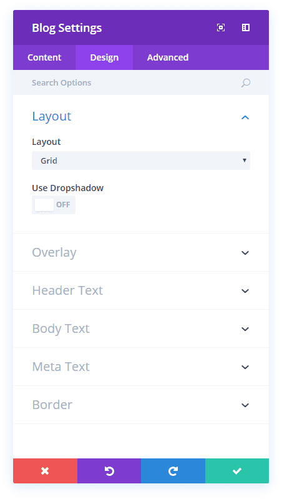Image resolution: width=282 pixels, height=499 pixels.
Task: Expand the Header Text section
Action: point(141,290)
